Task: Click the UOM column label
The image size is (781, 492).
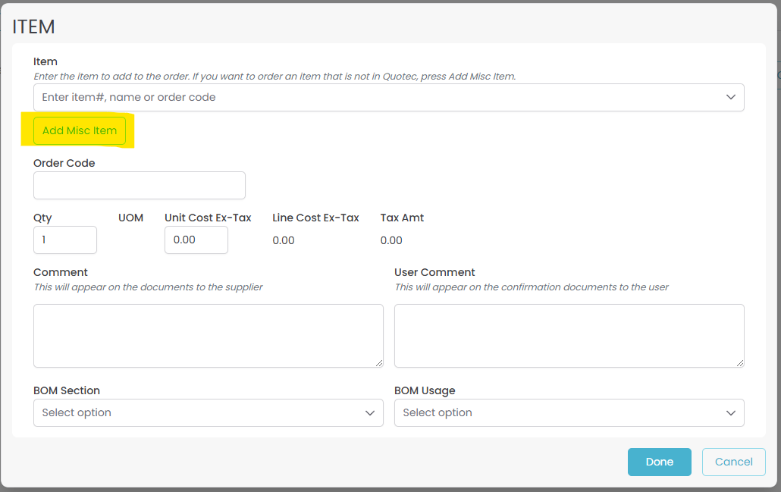Action: pyautogui.click(x=130, y=218)
